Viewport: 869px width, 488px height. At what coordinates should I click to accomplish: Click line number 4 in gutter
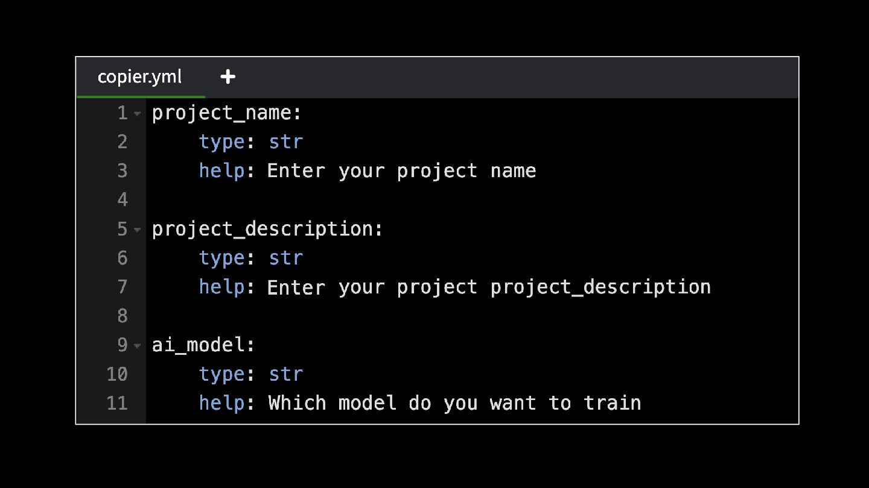[x=123, y=199]
